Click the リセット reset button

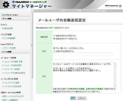82,98
